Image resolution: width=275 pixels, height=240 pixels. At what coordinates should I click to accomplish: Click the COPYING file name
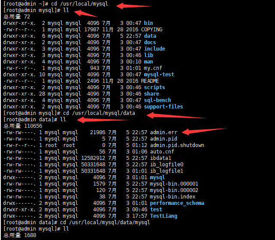pyautogui.click(x=152, y=30)
